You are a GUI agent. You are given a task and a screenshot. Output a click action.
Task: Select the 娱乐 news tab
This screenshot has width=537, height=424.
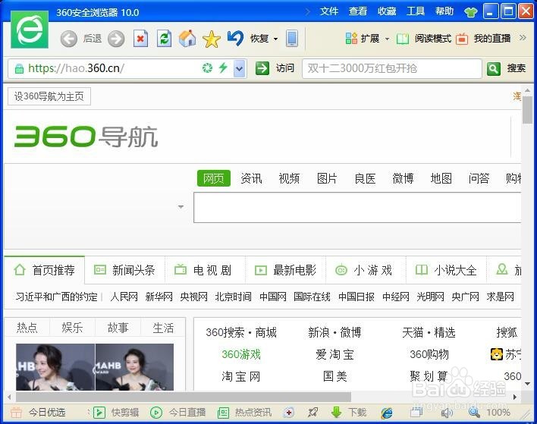click(x=72, y=328)
